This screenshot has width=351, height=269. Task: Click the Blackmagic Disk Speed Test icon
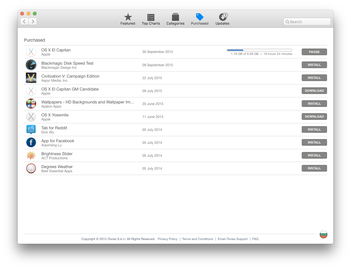pyautogui.click(x=31, y=65)
